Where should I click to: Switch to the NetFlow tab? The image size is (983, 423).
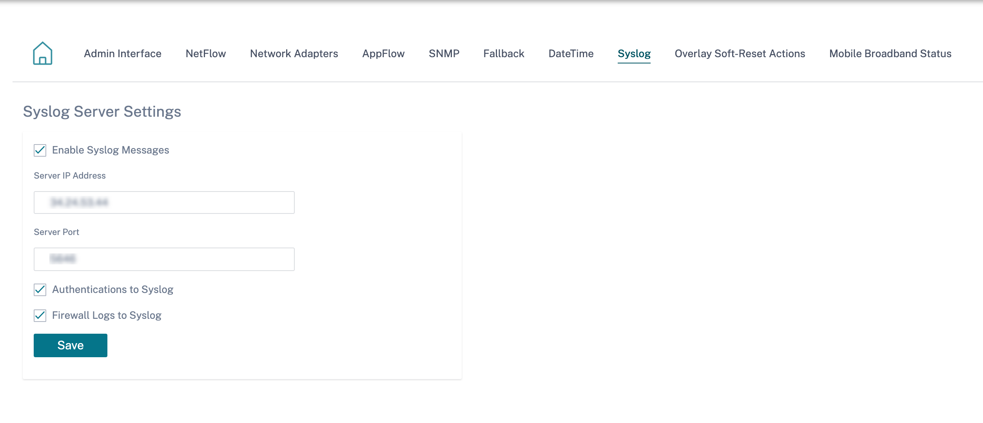click(206, 54)
